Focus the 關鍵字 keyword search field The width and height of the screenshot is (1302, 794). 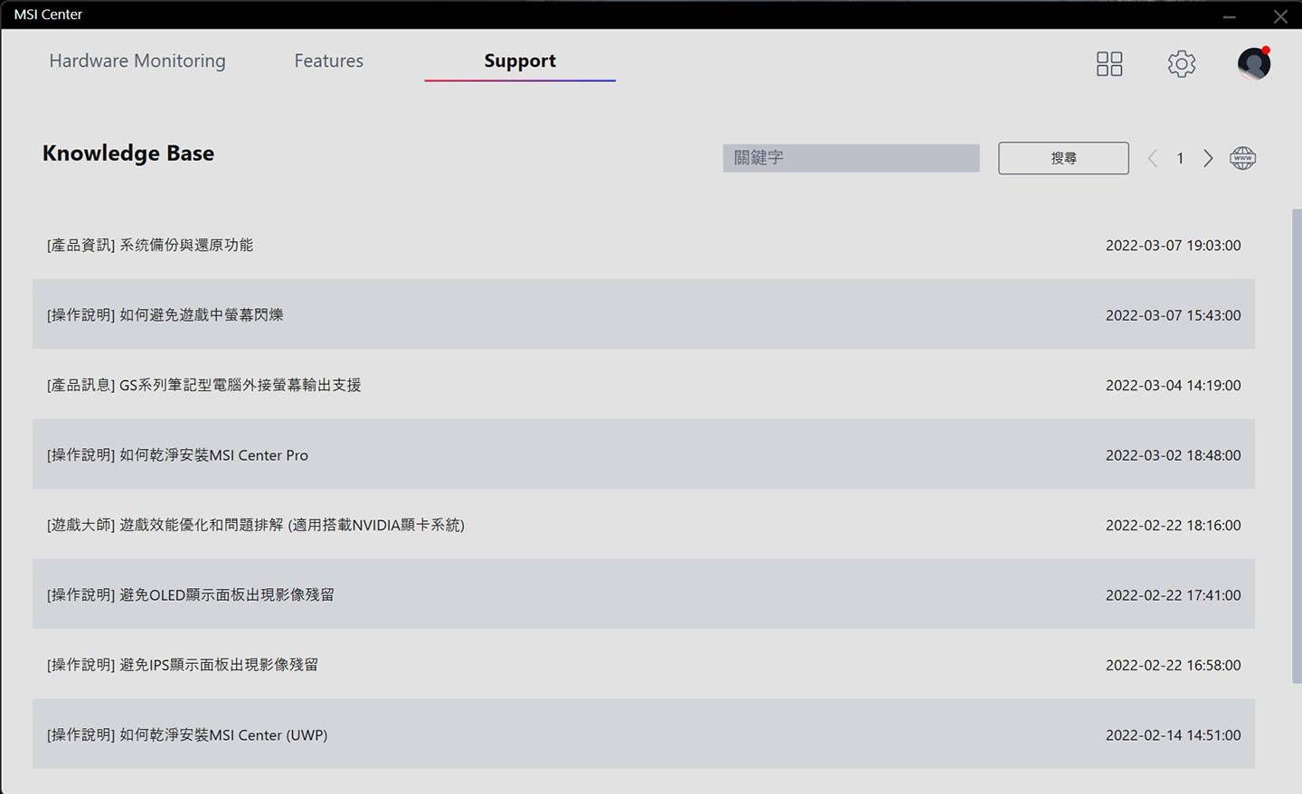coord(851,158)
